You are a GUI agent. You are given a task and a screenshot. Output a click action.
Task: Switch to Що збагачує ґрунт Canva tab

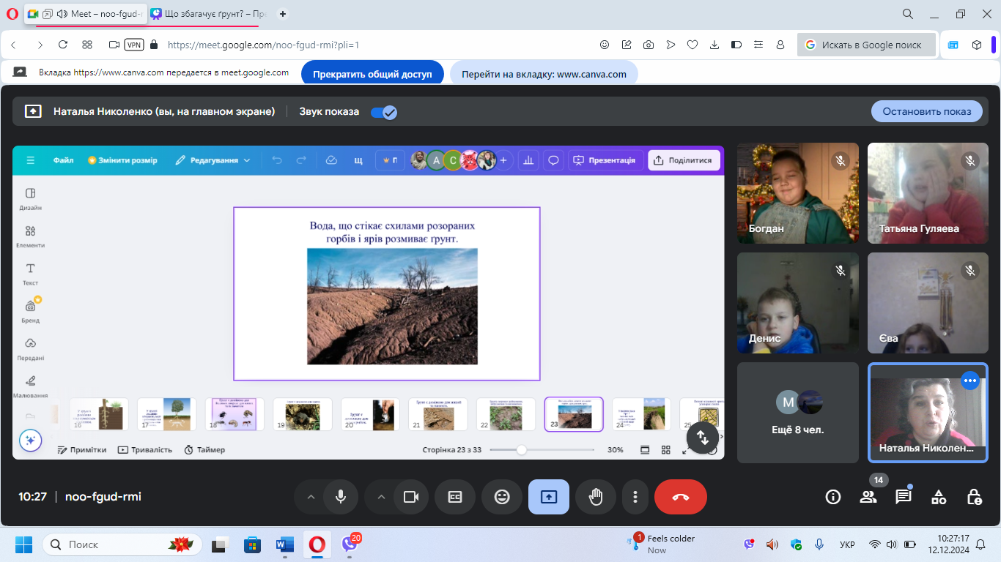209,14
